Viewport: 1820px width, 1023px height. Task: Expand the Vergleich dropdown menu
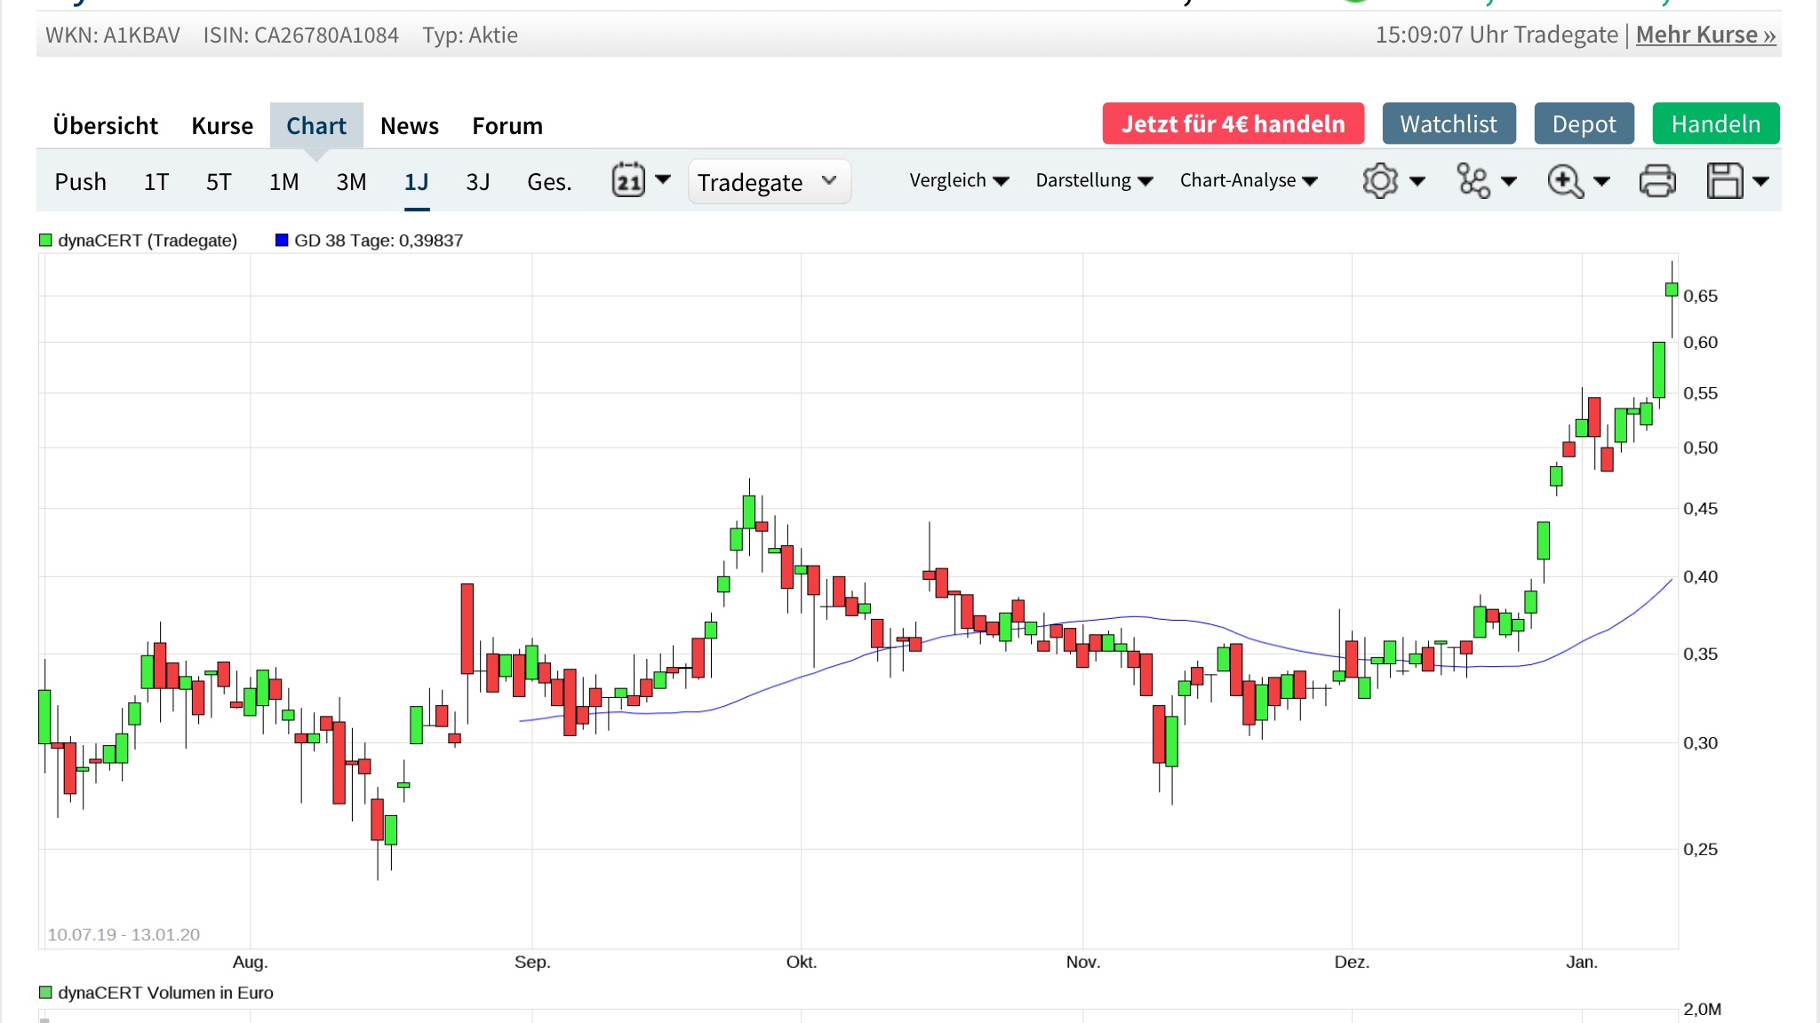pyautogui.click(x=959, y=181)
